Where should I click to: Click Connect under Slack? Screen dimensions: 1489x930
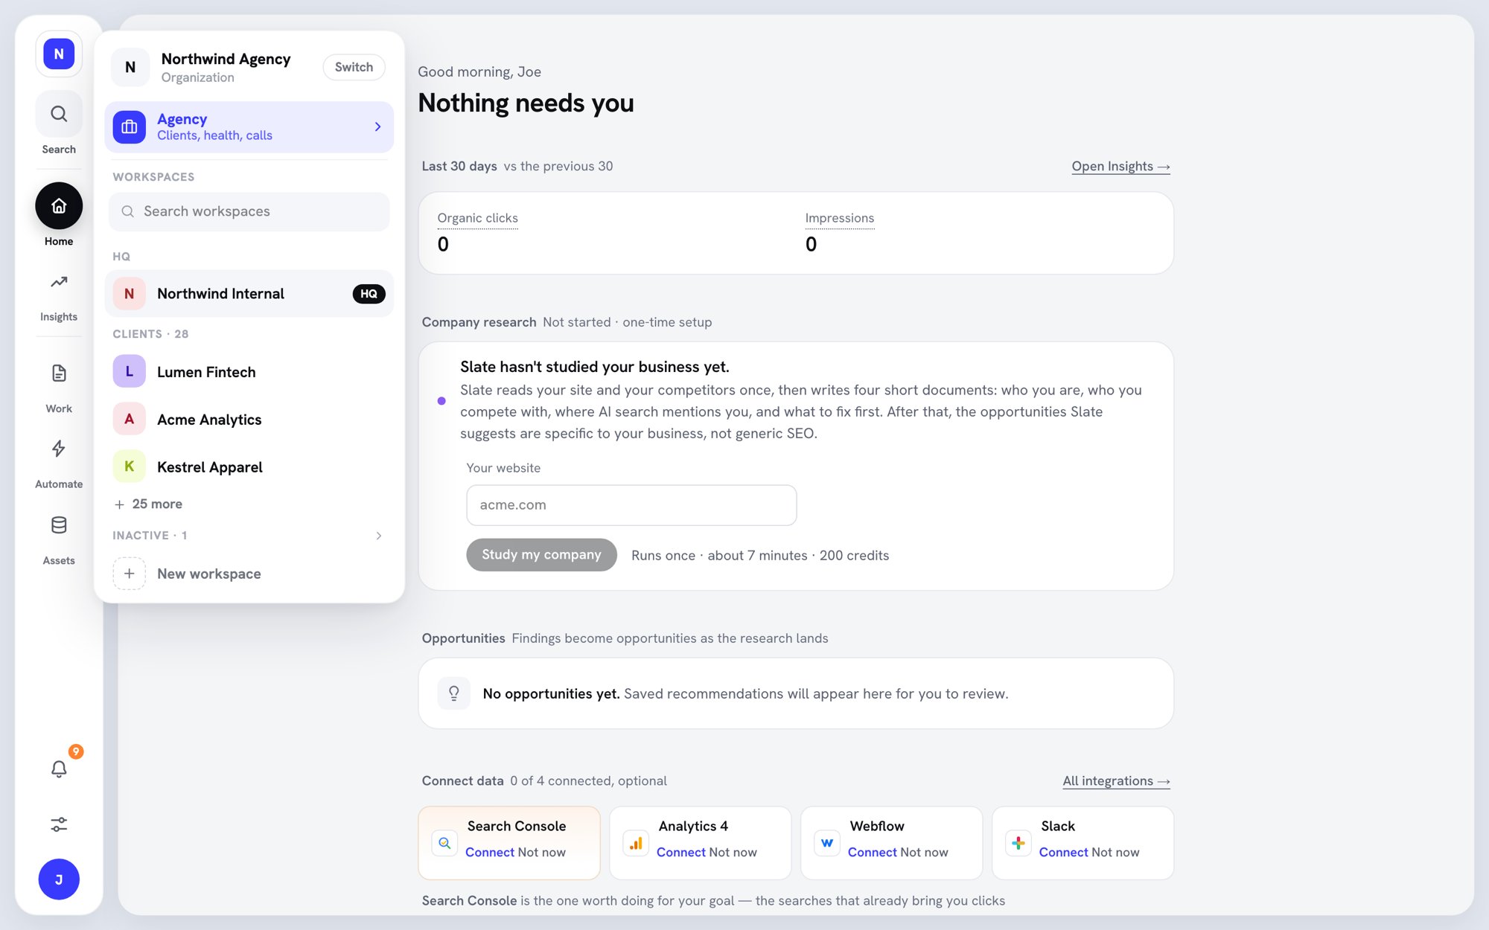(1064, 853)
